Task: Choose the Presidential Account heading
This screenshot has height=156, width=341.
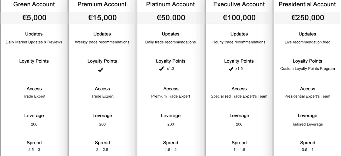Action: pyautogui.click(x=307, y=4)
